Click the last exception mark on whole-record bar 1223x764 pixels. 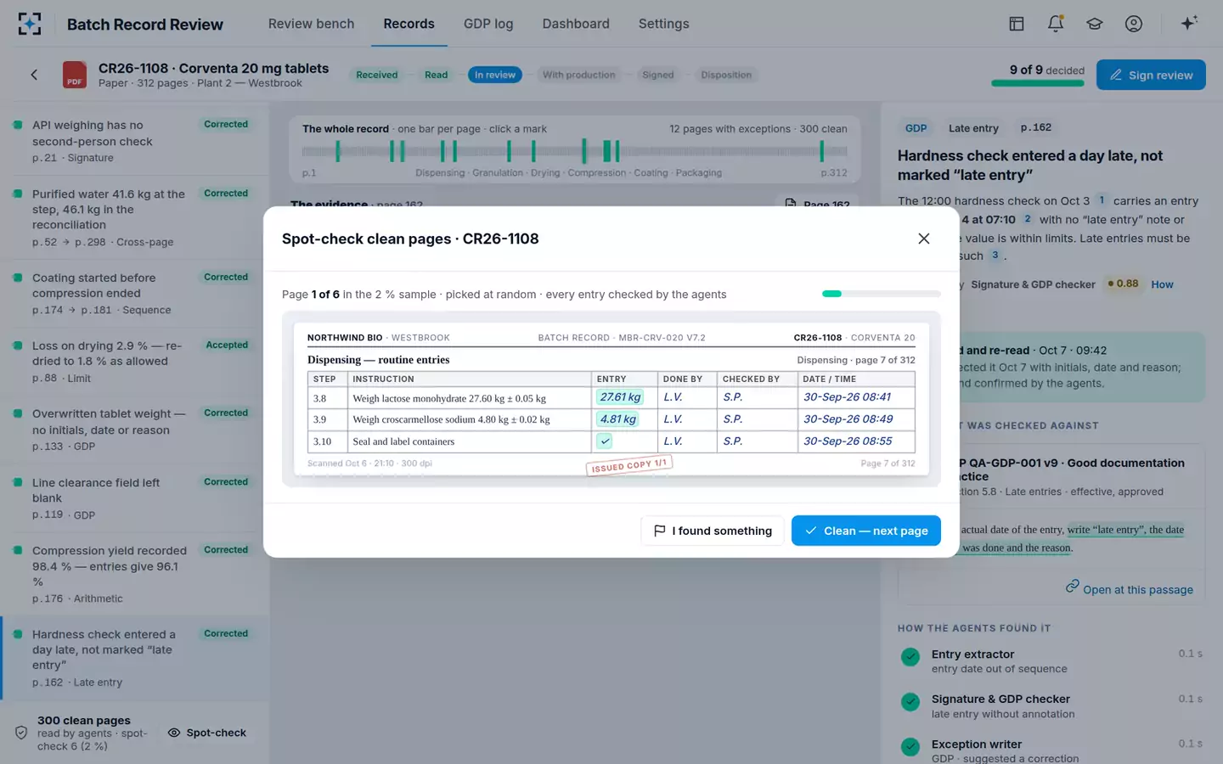[821, 151]
